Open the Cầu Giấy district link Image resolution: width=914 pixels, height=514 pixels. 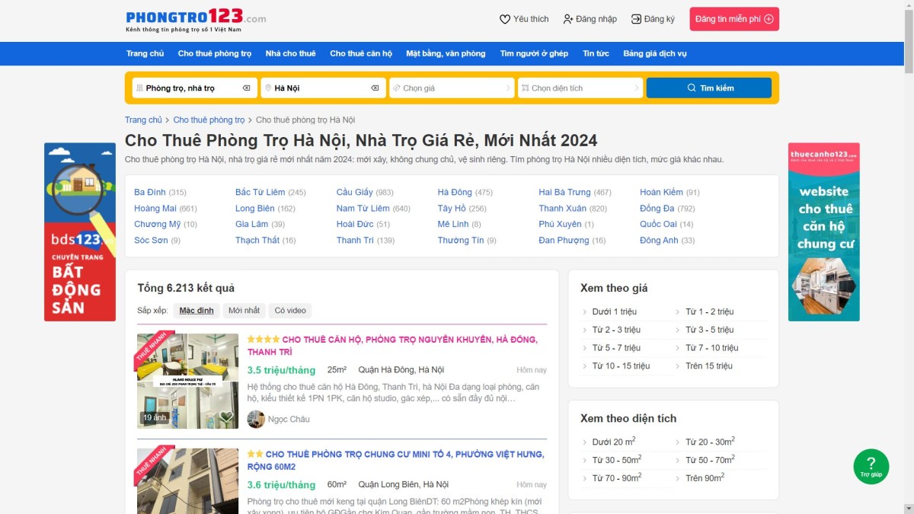[x=355, y=193]
